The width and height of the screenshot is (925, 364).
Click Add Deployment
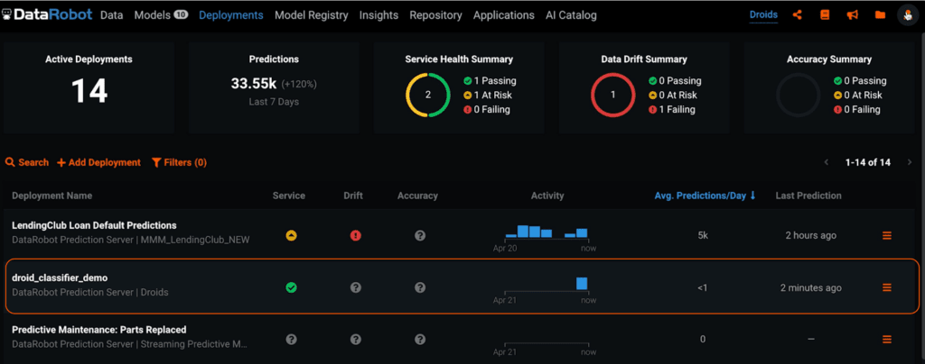click(99, 162)
